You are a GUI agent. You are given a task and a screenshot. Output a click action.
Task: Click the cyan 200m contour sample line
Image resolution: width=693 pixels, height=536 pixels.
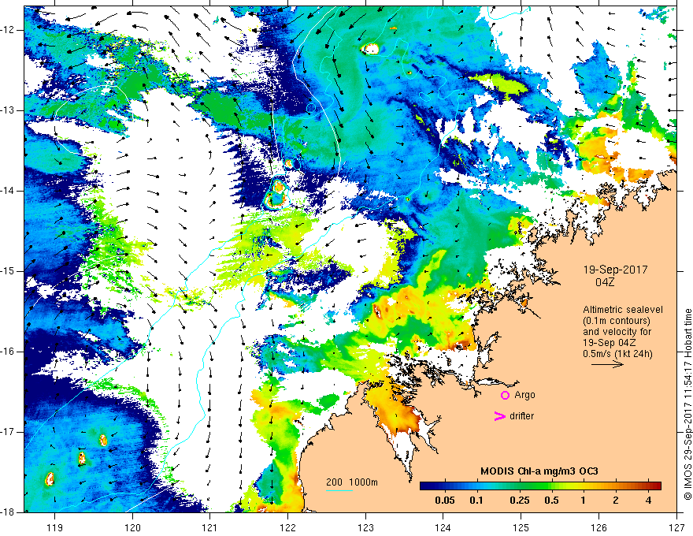click(339, 490)
